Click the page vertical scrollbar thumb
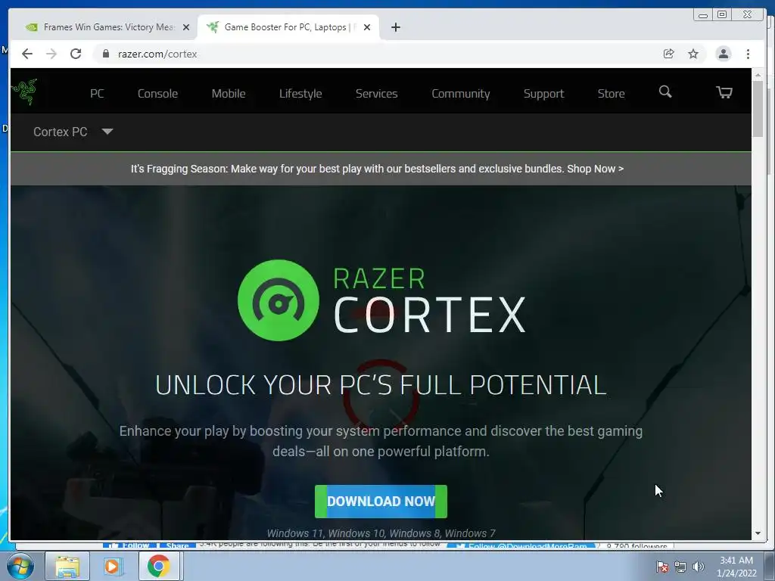Image resolution: width=775 pixels, height=581 pixels. click(758, 109)
